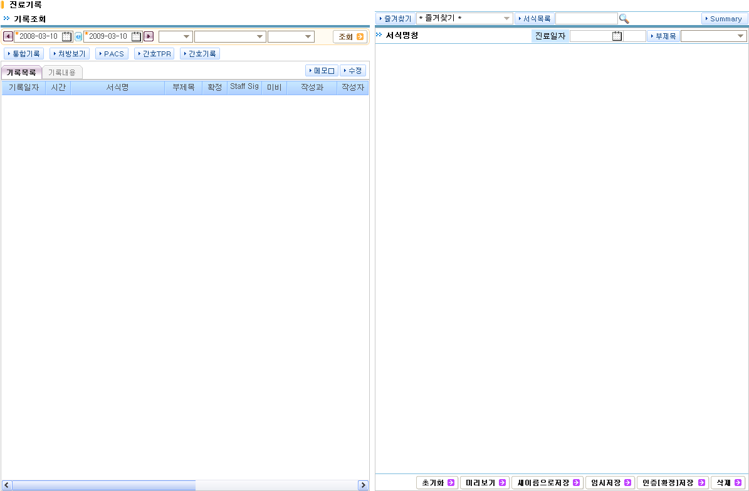Click the 서식목록 search input field
This screenshot has height=491, width=749.
click(x=586, y=19)
